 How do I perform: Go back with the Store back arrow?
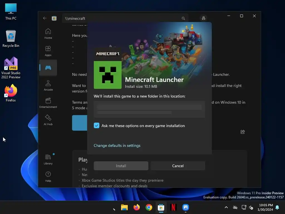coord(45,18)
